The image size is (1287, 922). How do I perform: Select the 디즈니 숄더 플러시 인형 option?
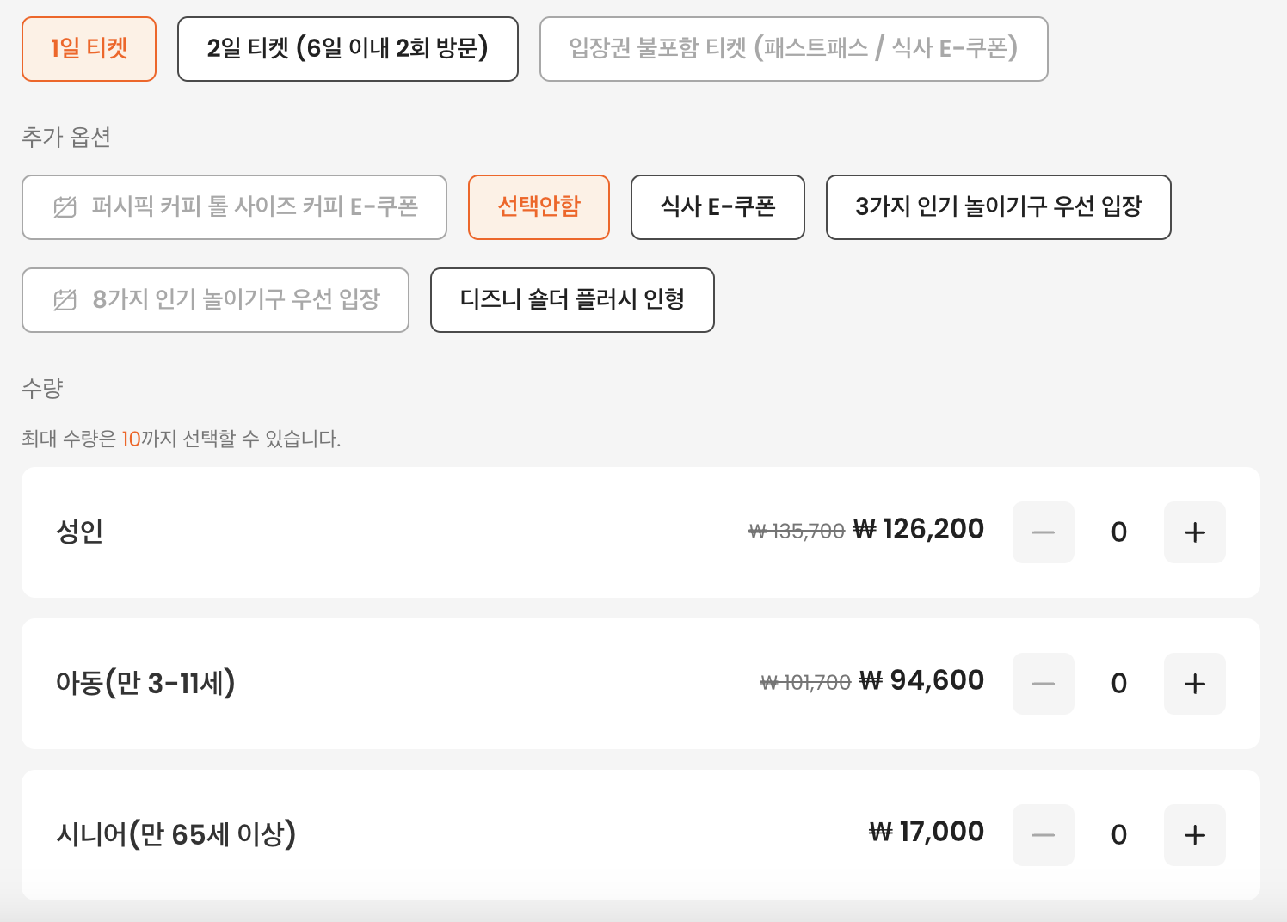571,300
